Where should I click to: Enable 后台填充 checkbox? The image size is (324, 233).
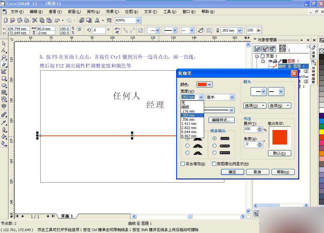click(x=183, y=164)
